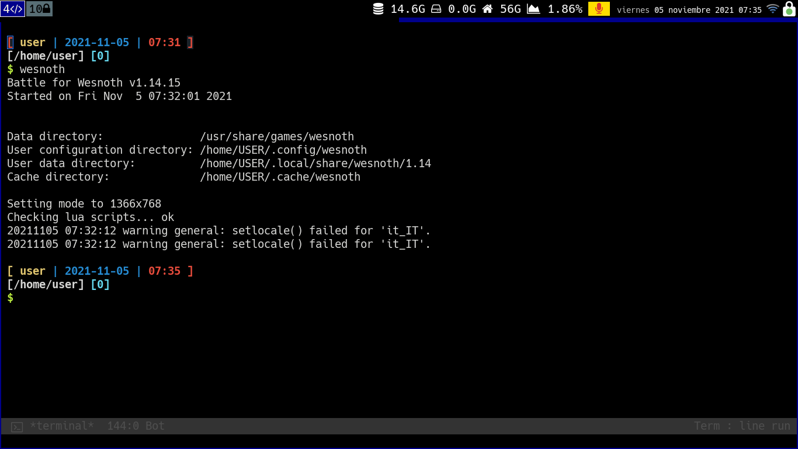Open the date and clock display

coord(689,10)
